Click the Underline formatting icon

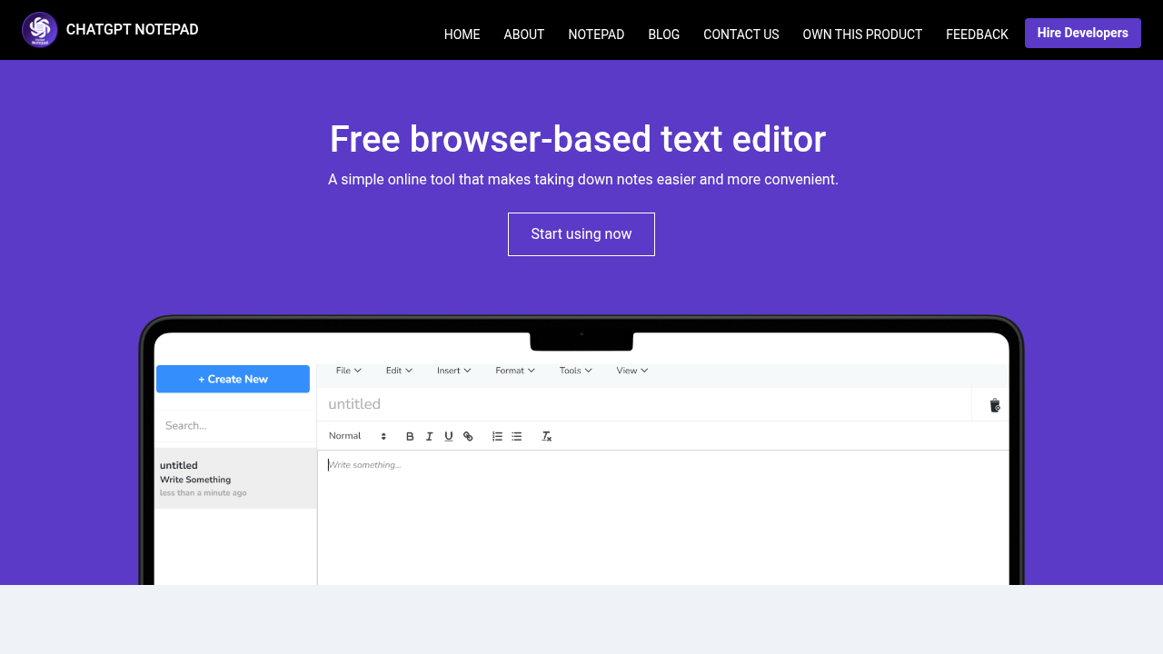(x=449, y=436)
